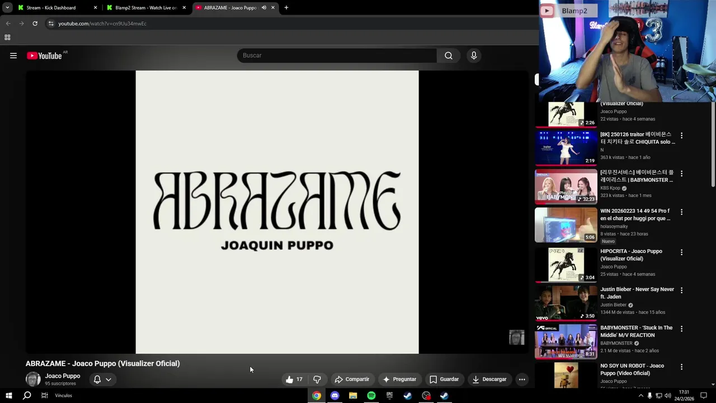Click the 95 suscriptores text
This screenshot has width=716, height=403.
point(60,384)
